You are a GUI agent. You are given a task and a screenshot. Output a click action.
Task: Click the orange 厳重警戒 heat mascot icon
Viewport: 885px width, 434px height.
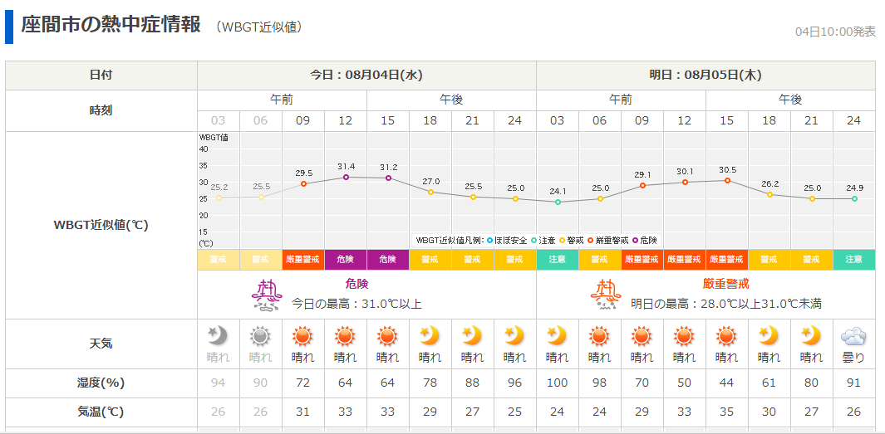coord(606,295)
